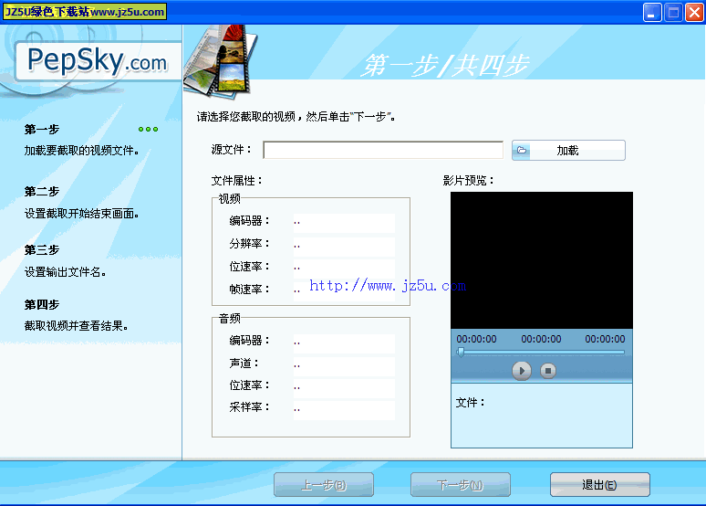This screenshot has height=506, width=706.
Task: Click the 第一步/共四步 header title
Action: click(446, 66)
